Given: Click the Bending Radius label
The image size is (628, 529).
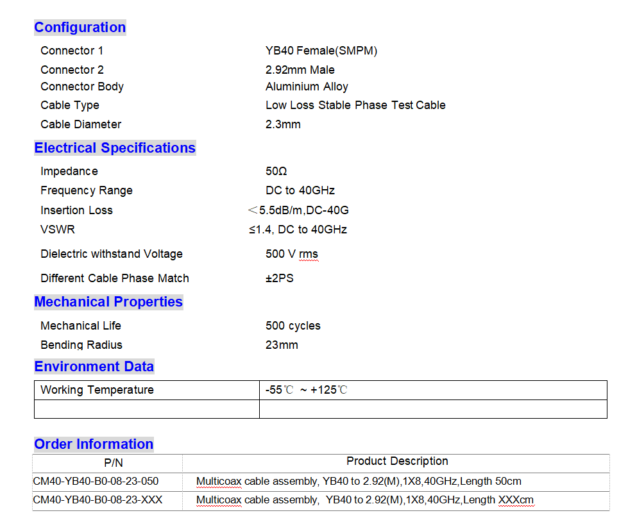Looking at the screenshot, I should 81,345.
